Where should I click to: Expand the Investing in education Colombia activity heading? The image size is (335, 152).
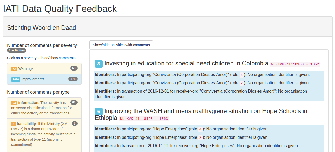pyautogui.click(x=186, y=64)
